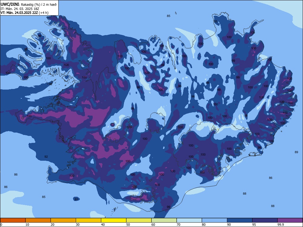Screen dimensions: 303x227
Task: Select the 'IT: Mán. 24. 03. 2025 18Z' line
Action: tap(20, 9)
